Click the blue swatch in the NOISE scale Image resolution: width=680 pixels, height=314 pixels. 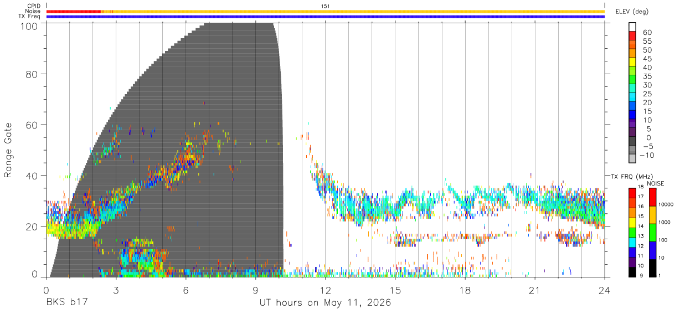pos(652,250)
